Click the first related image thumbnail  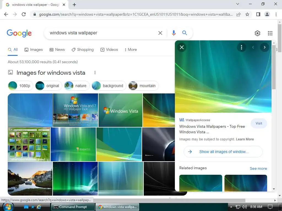[201, 183]
